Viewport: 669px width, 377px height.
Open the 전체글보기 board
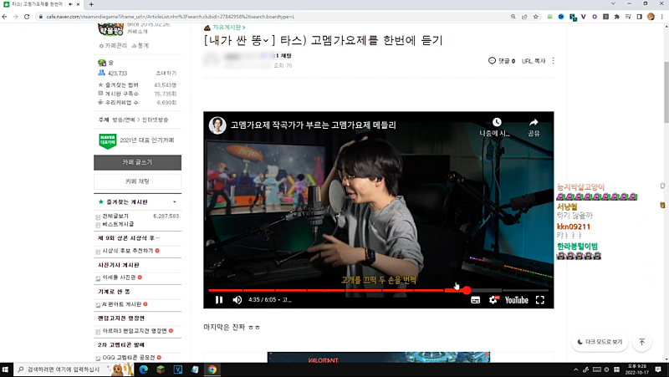[x=115, y=217]
